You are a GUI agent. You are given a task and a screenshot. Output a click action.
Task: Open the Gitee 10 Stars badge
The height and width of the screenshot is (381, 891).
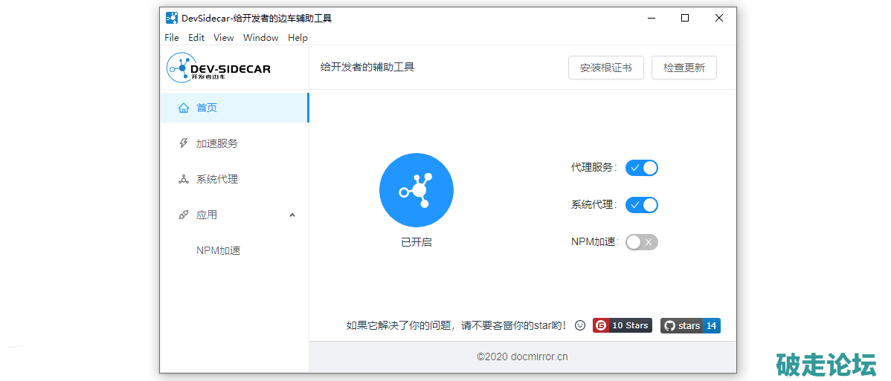pyautogui.click(x=622, y=325)
